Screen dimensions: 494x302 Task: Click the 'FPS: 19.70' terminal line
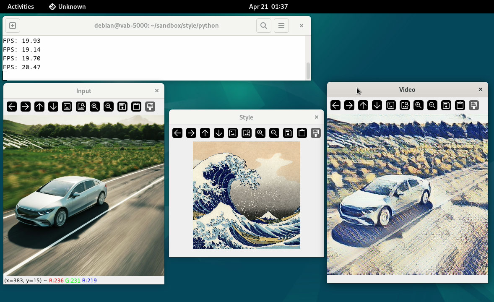[x=22, y=58]
